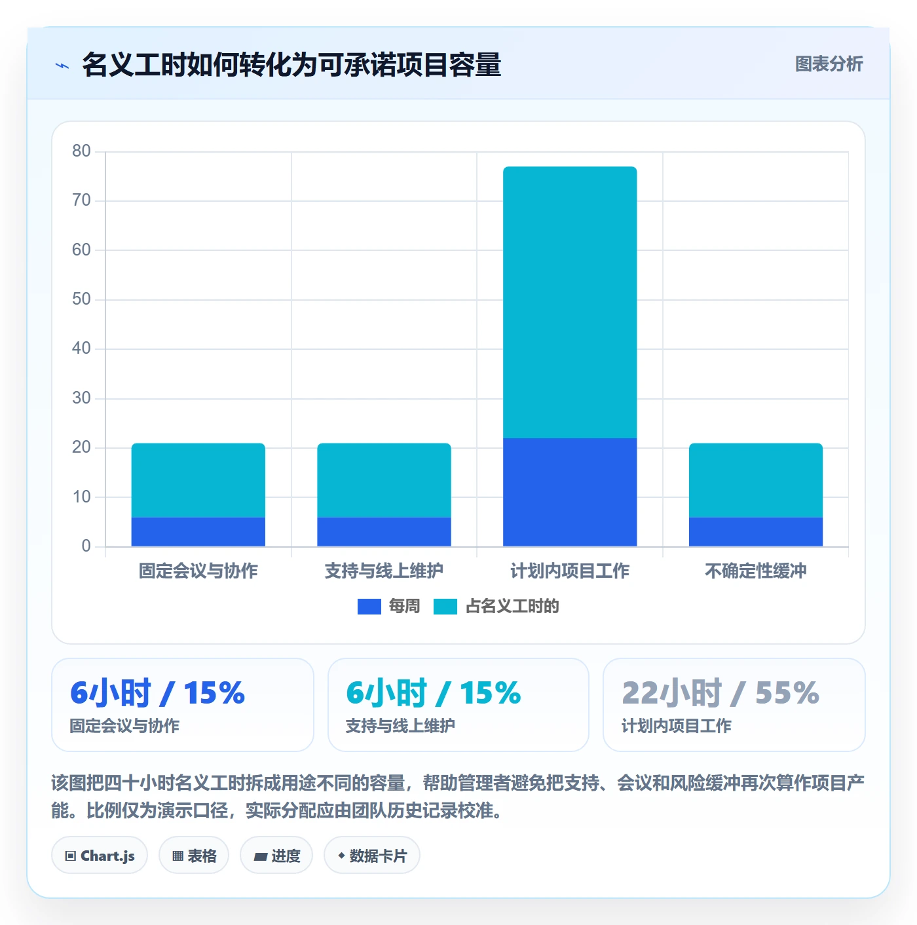Click the title 名义工时如何转化为可承诺项目容量
This screenshot has width=917, height=925.
pos(291,65)
